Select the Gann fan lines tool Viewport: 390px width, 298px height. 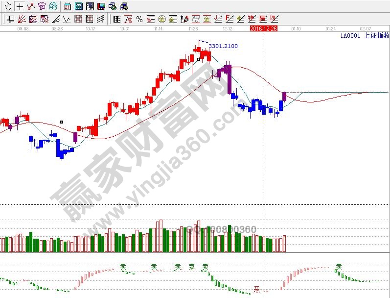point(22,19)
